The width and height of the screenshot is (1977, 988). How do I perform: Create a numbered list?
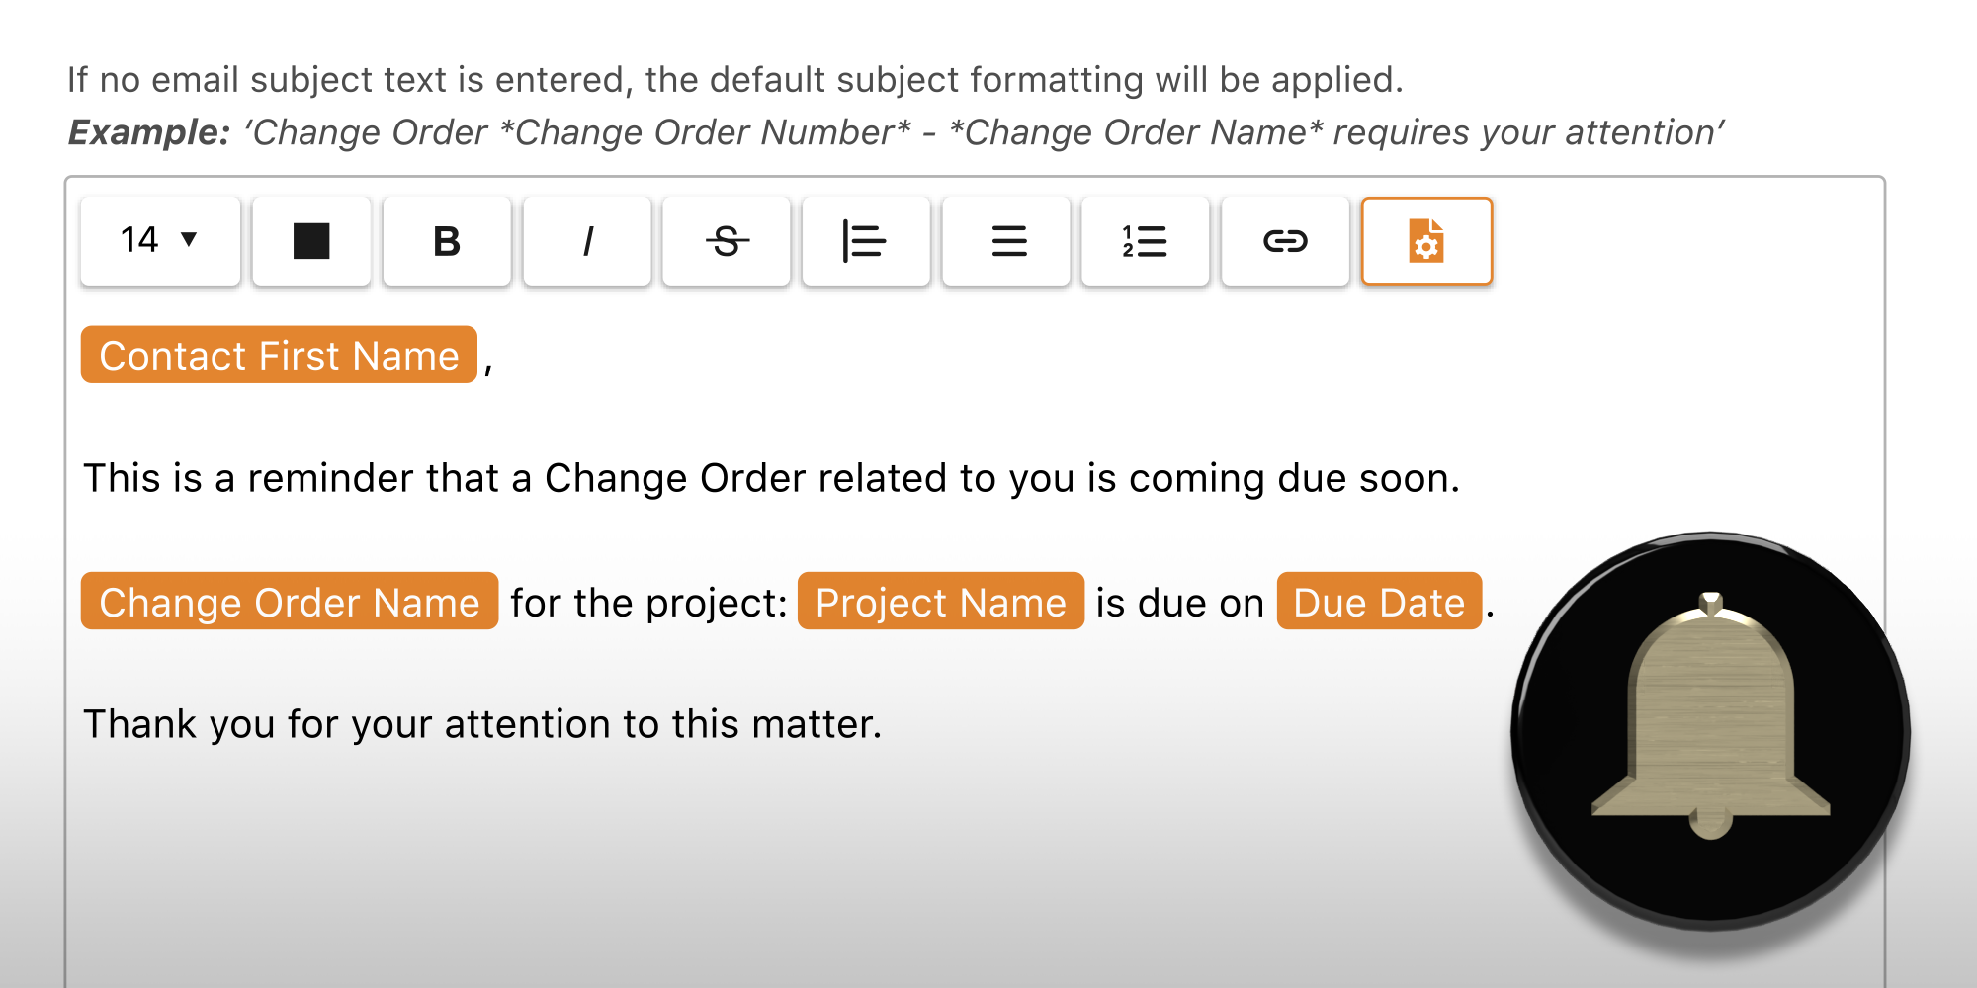[1144, 240]
